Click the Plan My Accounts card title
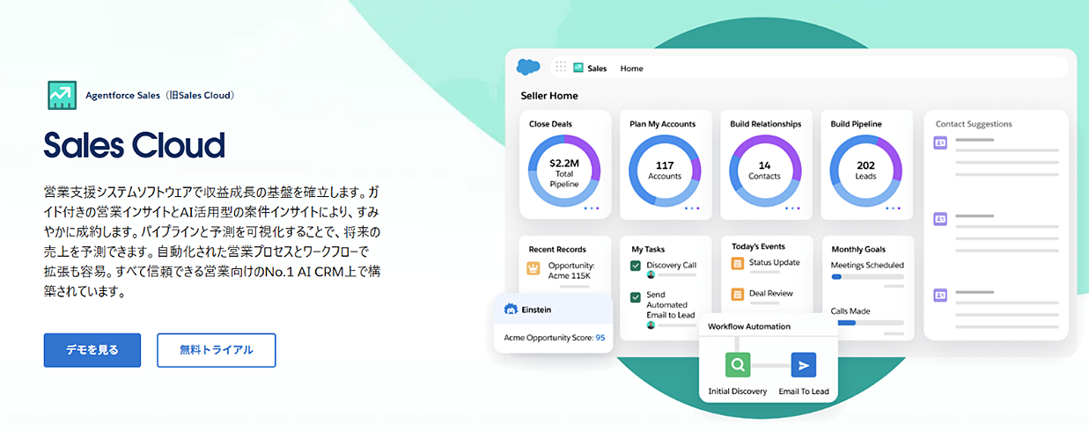The height and width of the screenshot is (431, 1089). click(x=662, y=124)
